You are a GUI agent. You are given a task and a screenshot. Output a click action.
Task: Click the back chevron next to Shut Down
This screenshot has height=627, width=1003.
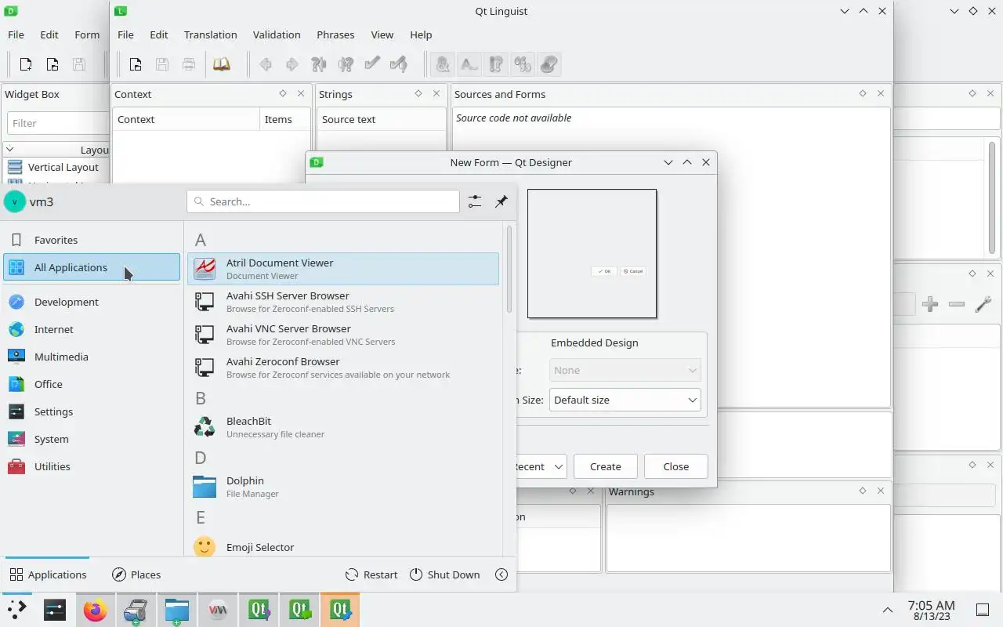point(501,574)
